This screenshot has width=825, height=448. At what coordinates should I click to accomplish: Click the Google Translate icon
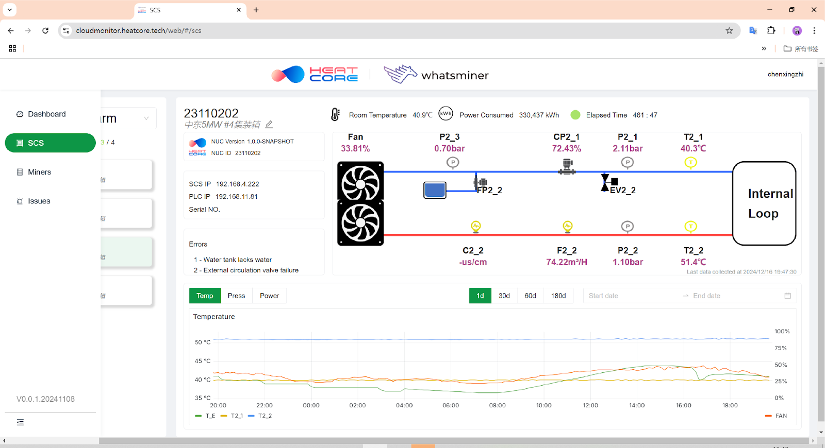(753, 30)
